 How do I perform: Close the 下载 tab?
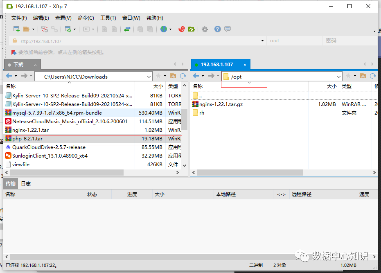35,65
